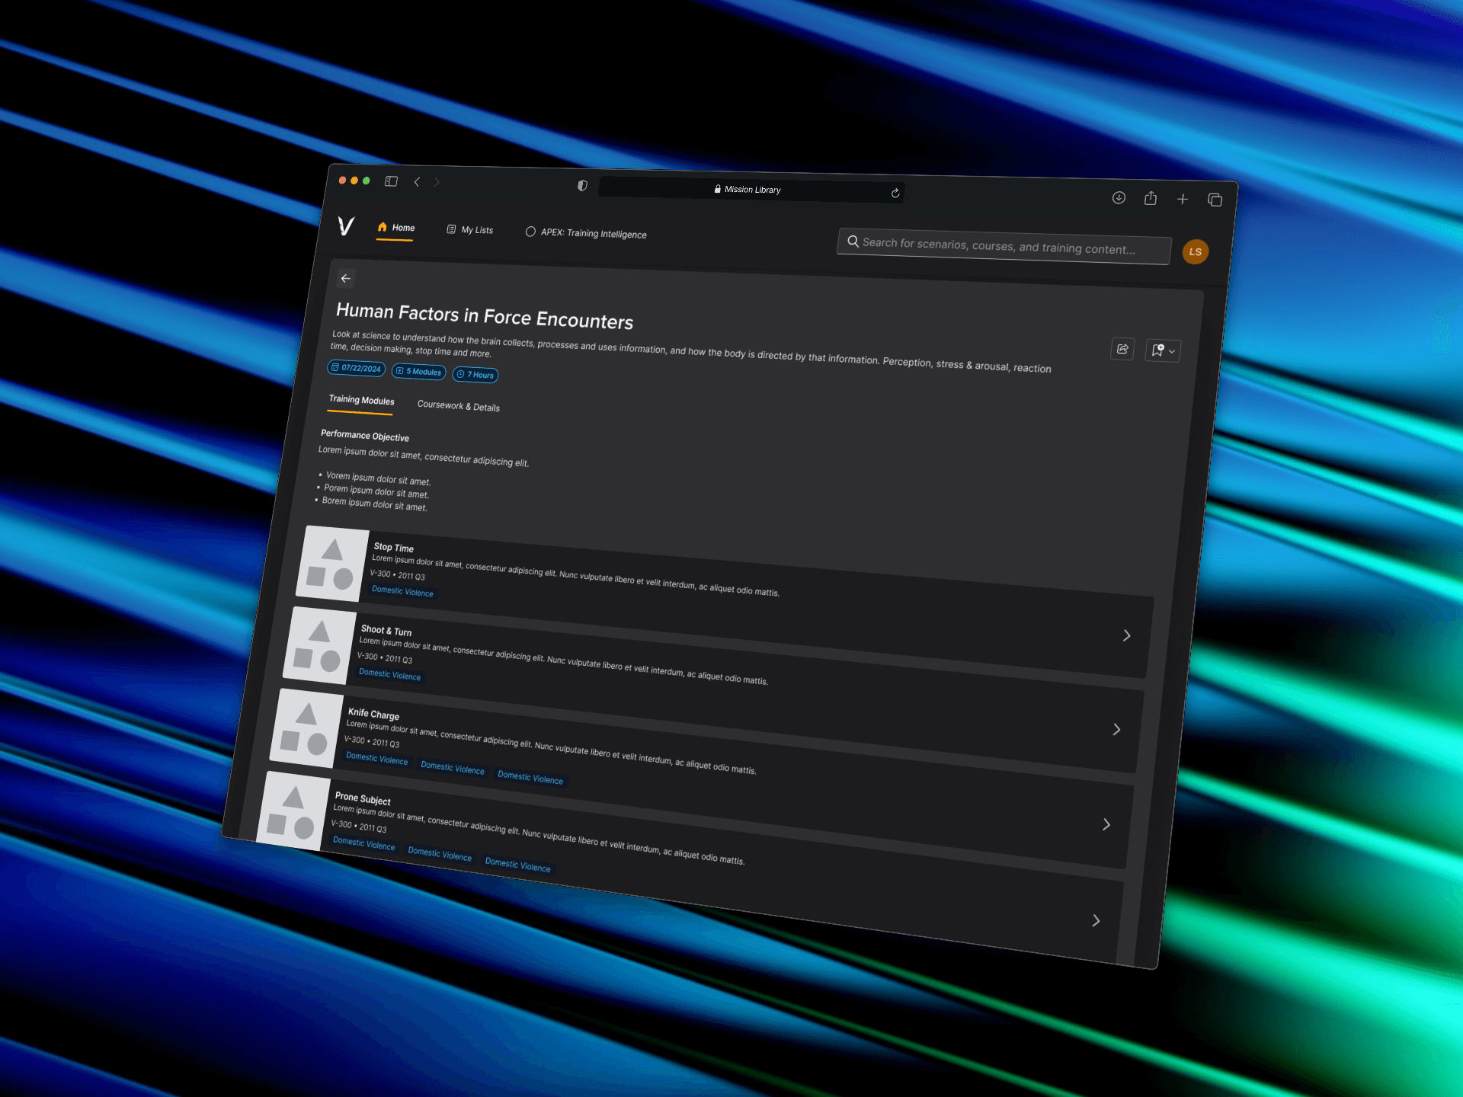Click the back arrow above the title
This screenshot has width=1463, height=1097.
coord(346,279)
